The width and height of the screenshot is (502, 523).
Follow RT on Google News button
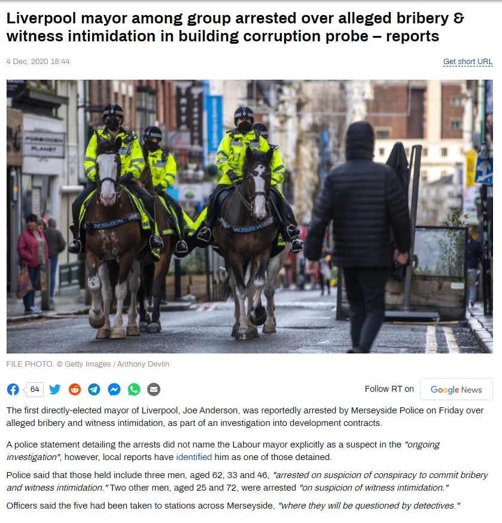[x=456, y=389]
